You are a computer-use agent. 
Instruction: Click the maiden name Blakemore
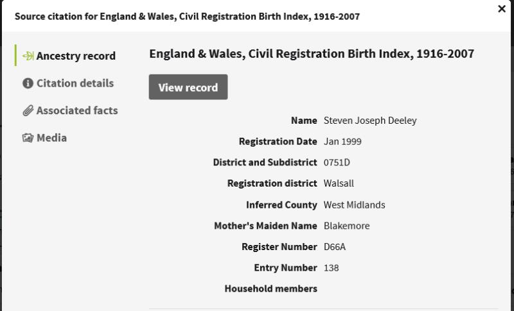point(346,226)
